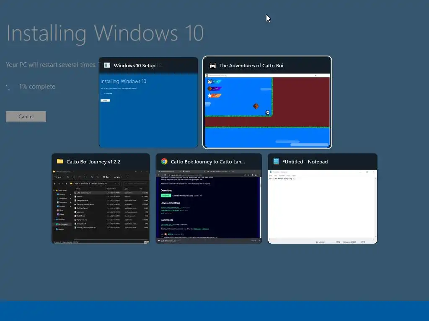The height and width of the screenshot is (321, 429).
Task: Click the yellow folder icon for Catto Boi Journey
Action: [x=60, y=161]
